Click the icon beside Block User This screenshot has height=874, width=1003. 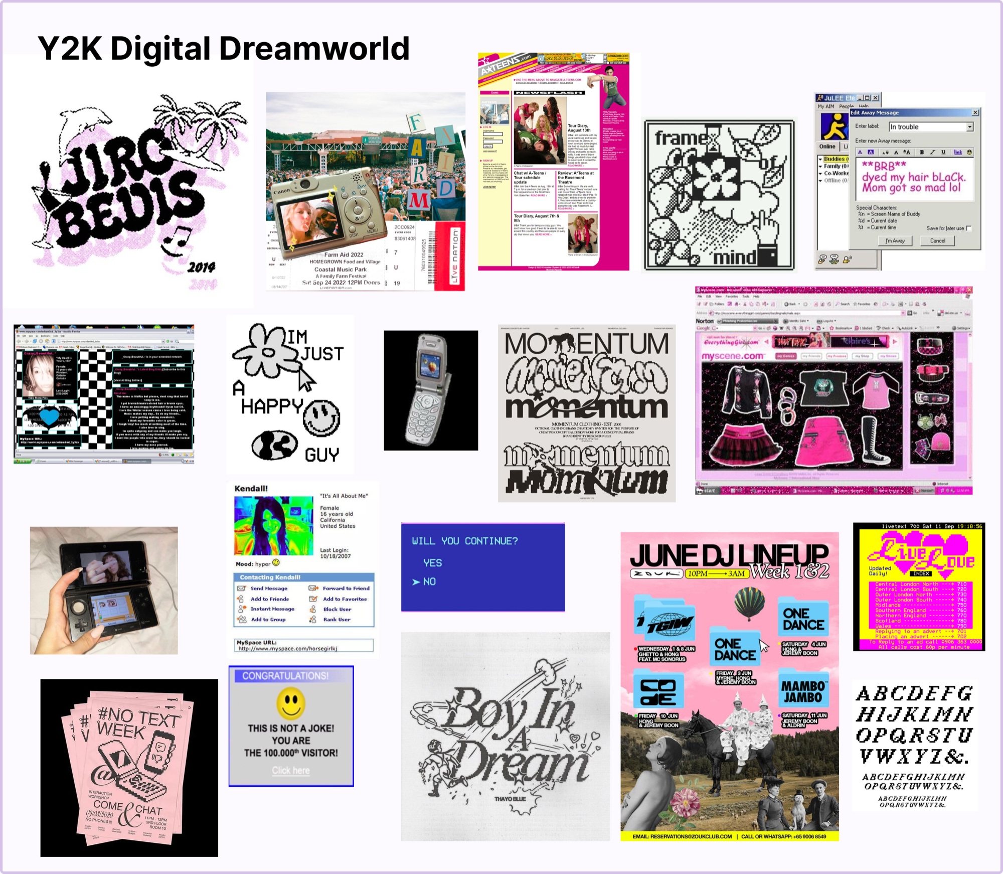313,609
